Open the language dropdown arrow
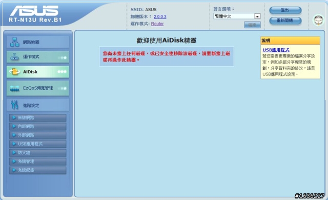Image resolution: width=328 pixels, height=200 pixels. 257,16
